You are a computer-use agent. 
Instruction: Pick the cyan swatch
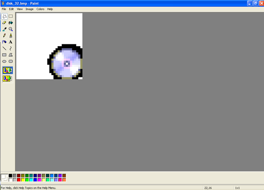(x=31, y=180)
